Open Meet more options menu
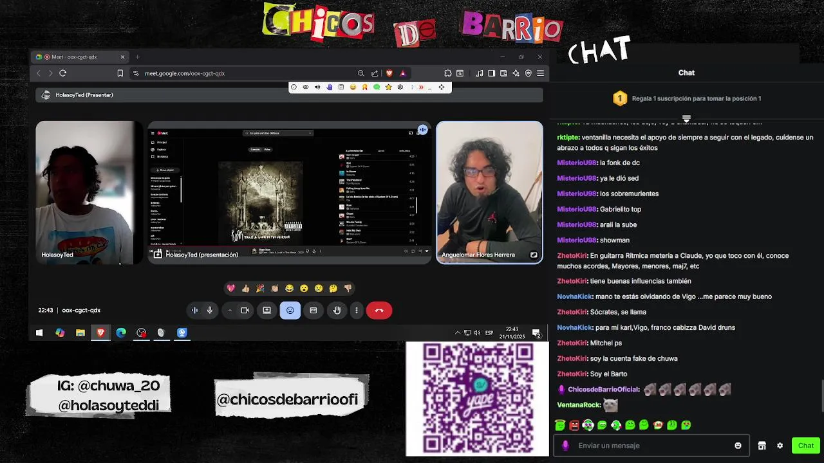This screenshot has width=824, height=463. [x=356, y=311]
